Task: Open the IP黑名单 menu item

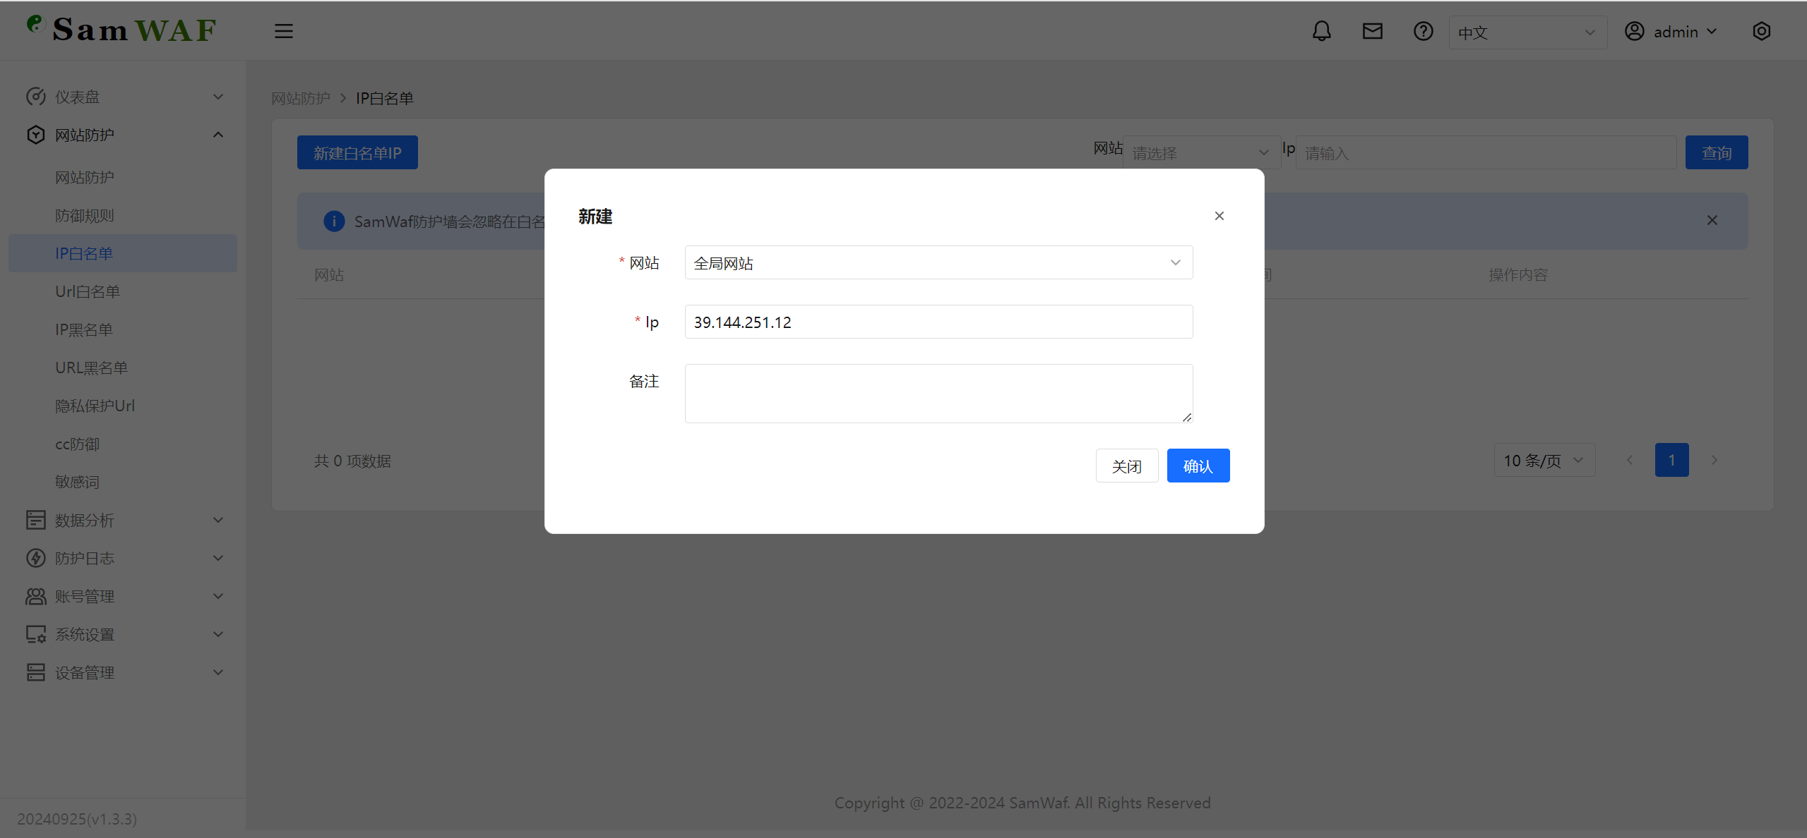Action: 123,329
